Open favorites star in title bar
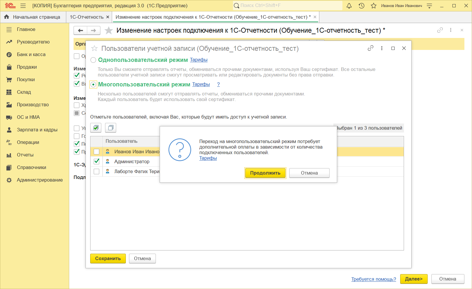Viewport: 472px width, 289px height. tap(374, 6)
